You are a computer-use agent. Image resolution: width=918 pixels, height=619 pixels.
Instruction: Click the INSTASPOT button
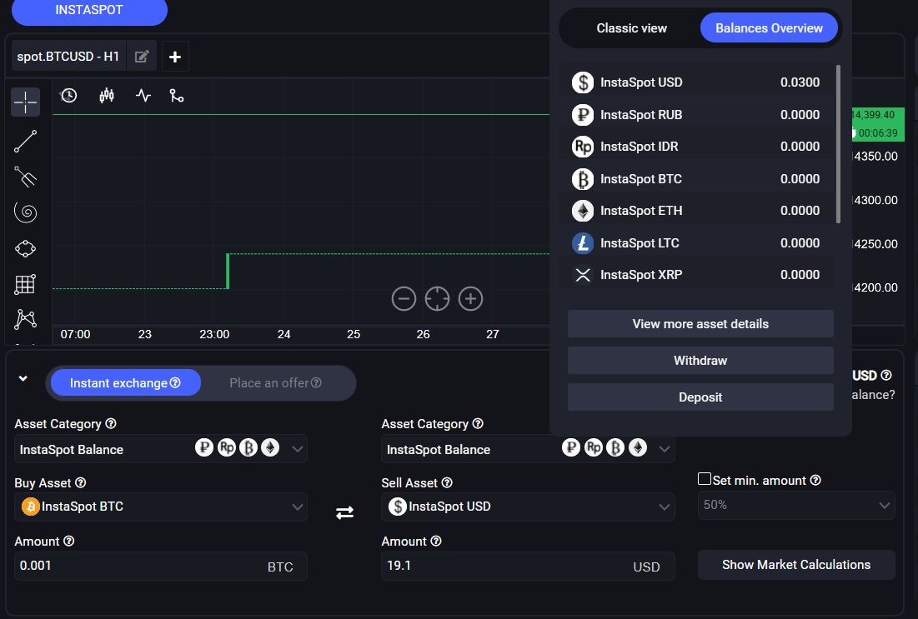tap(89, 10)
